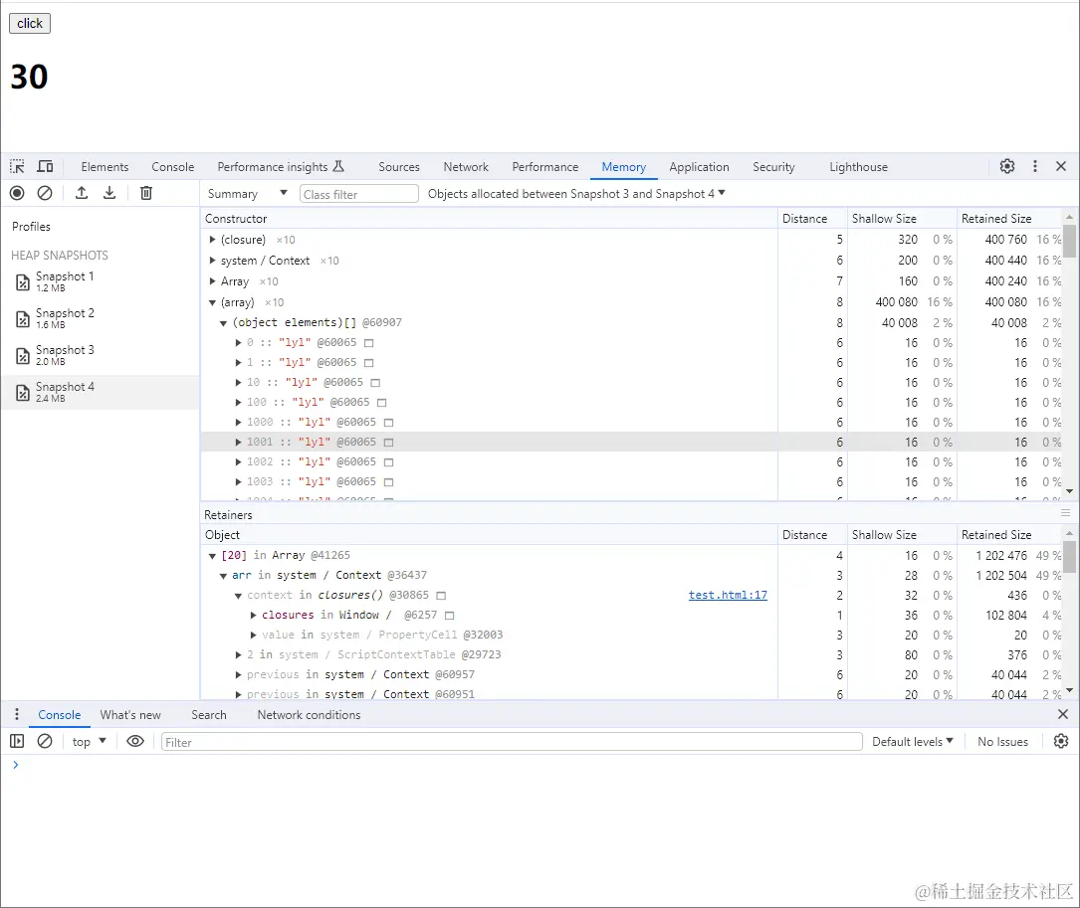The height and width of the screenshot is (908, 1080).
Task: Open the top execution context dropdown
Action: (x=89, y=741)
